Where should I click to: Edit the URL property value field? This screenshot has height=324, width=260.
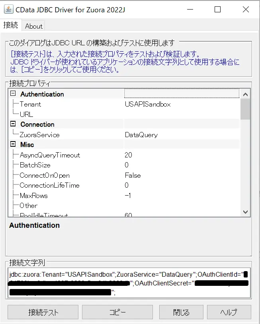182,114
